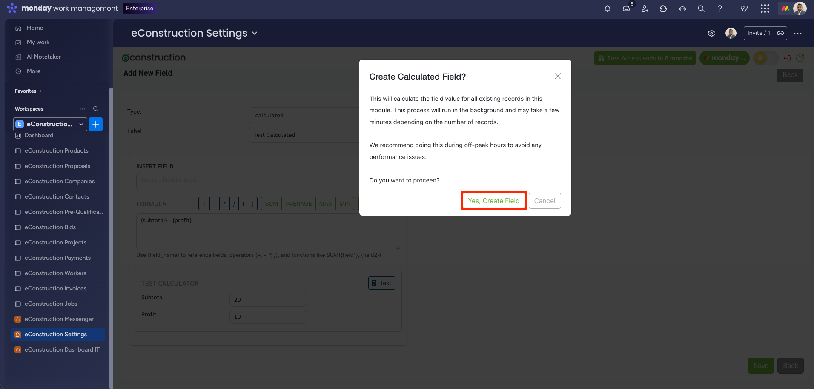This screenshot has height=389, width=814.
Task: Click the invite members icon
Action: point(645,9)
